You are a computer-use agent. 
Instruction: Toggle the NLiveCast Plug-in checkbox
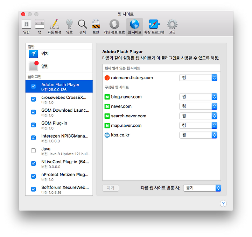point(34,163)
